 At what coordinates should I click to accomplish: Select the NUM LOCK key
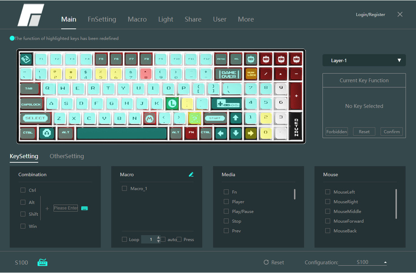[x=251, y=74]
